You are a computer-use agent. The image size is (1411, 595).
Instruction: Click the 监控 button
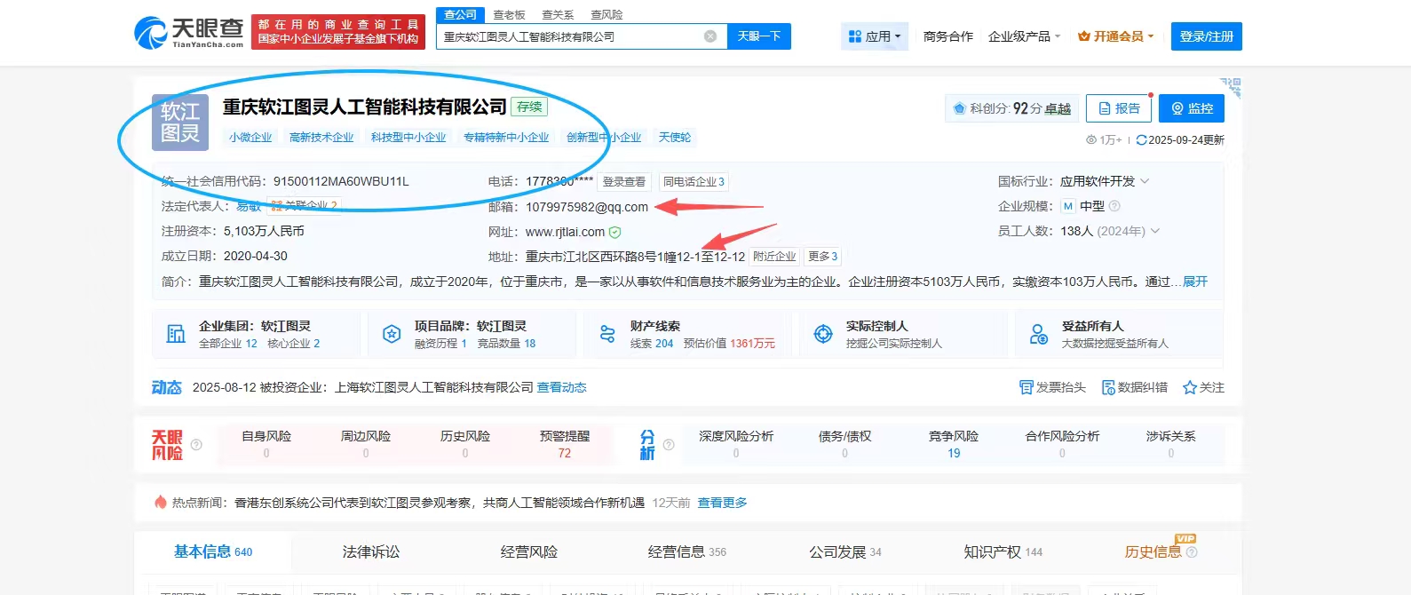click(x=1192, y=108)
